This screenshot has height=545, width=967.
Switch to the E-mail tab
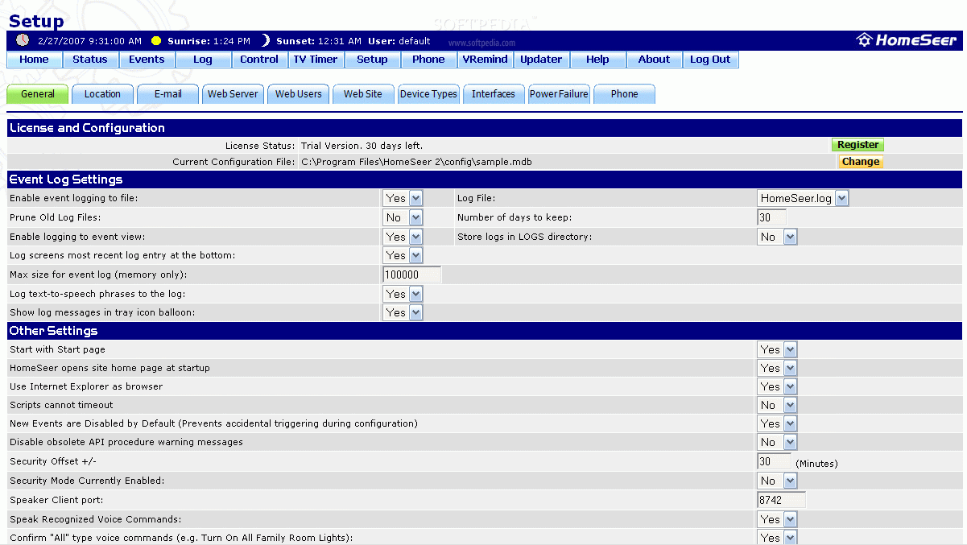click(x=167, y=94)
